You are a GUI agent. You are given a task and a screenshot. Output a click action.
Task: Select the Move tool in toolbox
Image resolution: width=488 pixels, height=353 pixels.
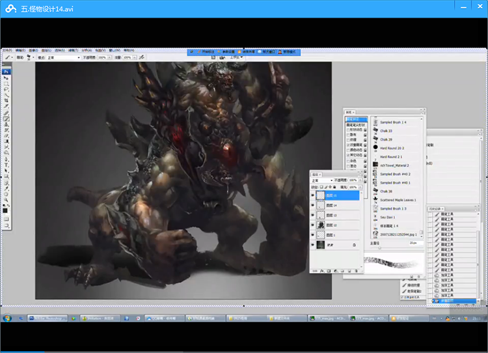click(x=7, y=78)
